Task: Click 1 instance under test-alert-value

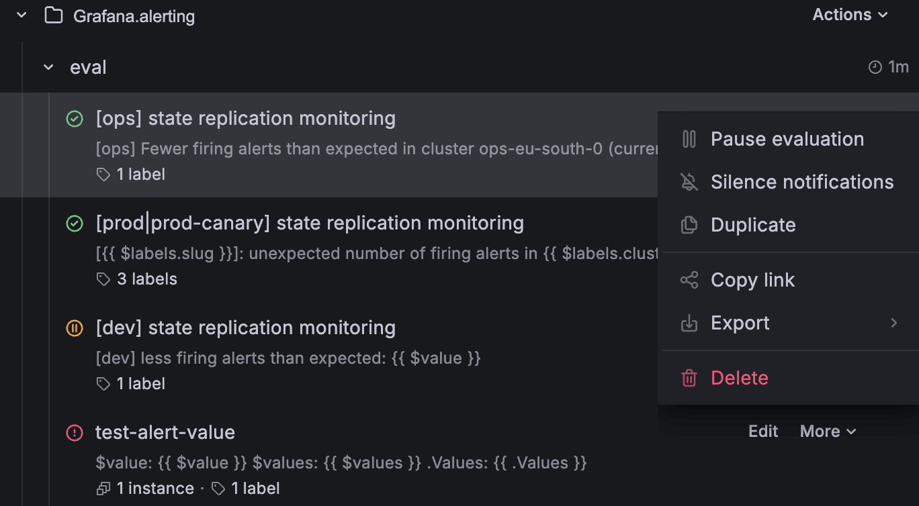Action: [x=155, y=488]
